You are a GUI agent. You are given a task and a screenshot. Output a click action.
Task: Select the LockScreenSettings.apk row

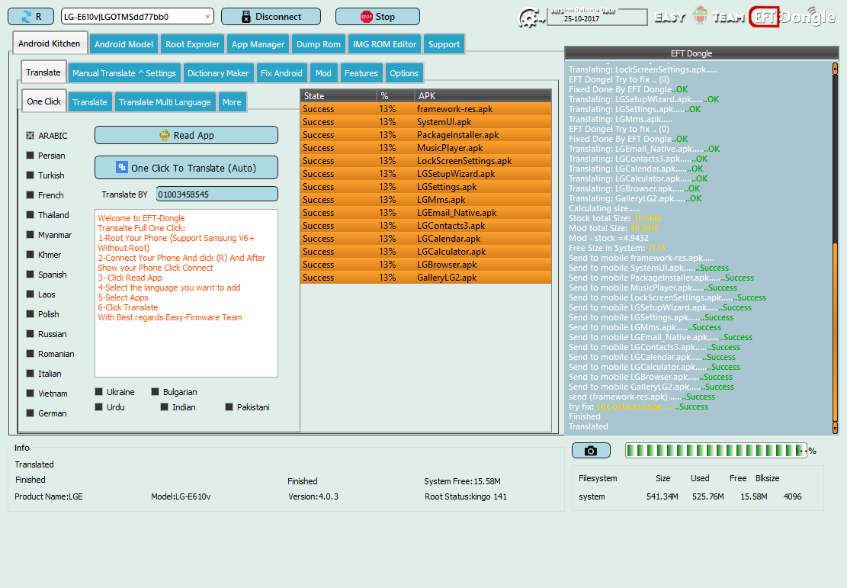425,161
